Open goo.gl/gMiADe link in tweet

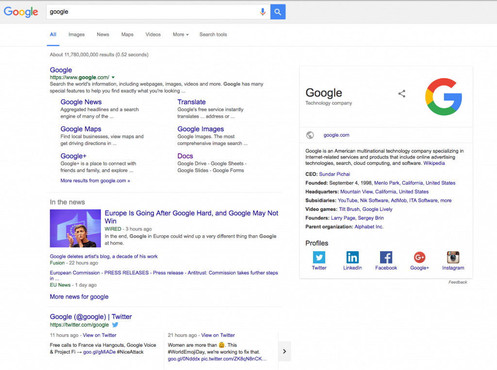(99, 352)
